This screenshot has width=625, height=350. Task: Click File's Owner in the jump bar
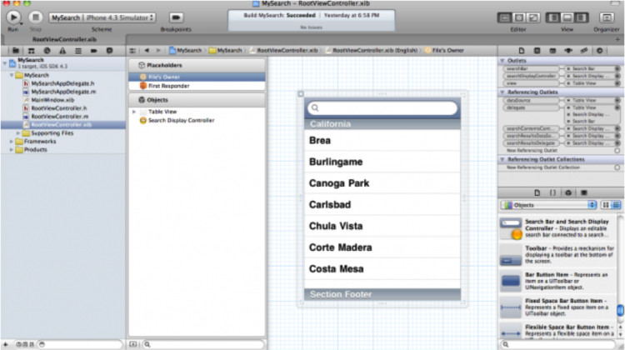click(x=444, y=51)
